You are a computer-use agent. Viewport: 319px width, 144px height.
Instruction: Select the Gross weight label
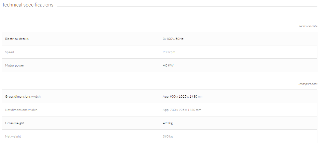pyautogui.click(x=14, y=123)
